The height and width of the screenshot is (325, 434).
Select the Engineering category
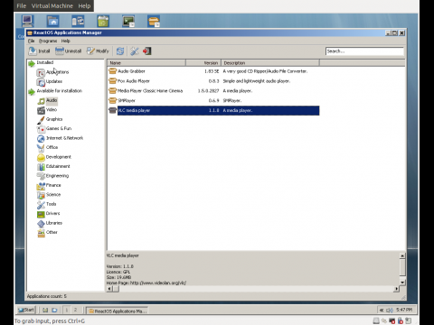pyautogui.click(x=57, y=176)
